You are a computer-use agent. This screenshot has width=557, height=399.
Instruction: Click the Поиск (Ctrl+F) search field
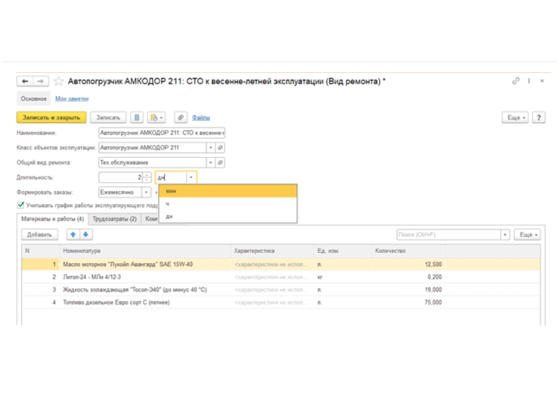click(x=449, y=235)
